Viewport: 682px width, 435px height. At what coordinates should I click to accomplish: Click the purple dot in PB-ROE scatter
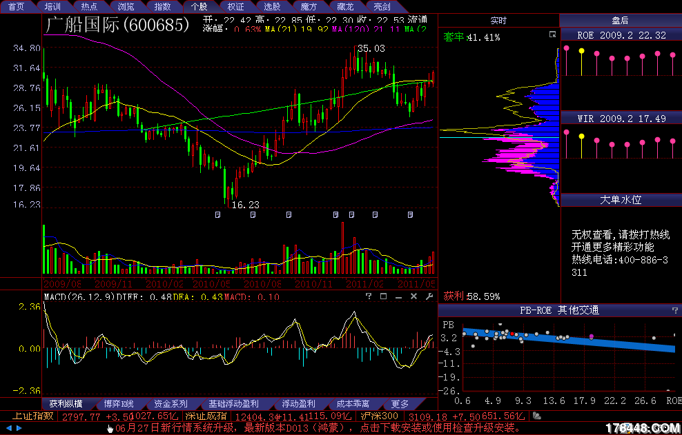pos(591,336)
